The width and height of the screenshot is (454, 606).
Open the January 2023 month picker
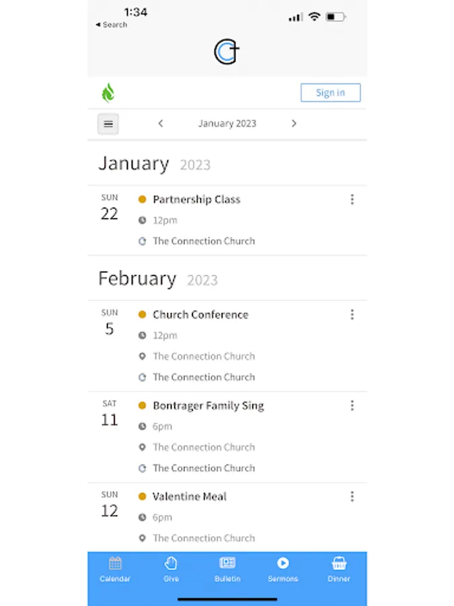[x=227, y=124]
